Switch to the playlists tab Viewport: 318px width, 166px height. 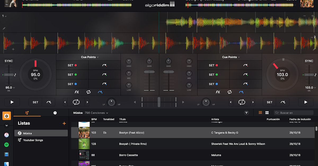coord(27,113)
